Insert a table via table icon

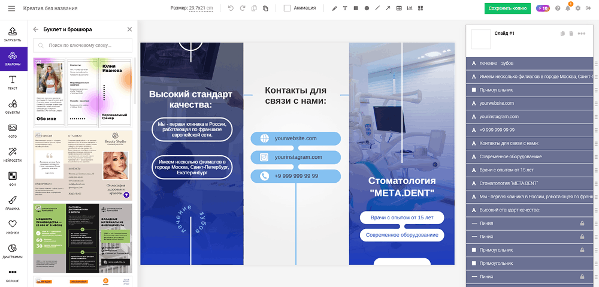(399, 8)
